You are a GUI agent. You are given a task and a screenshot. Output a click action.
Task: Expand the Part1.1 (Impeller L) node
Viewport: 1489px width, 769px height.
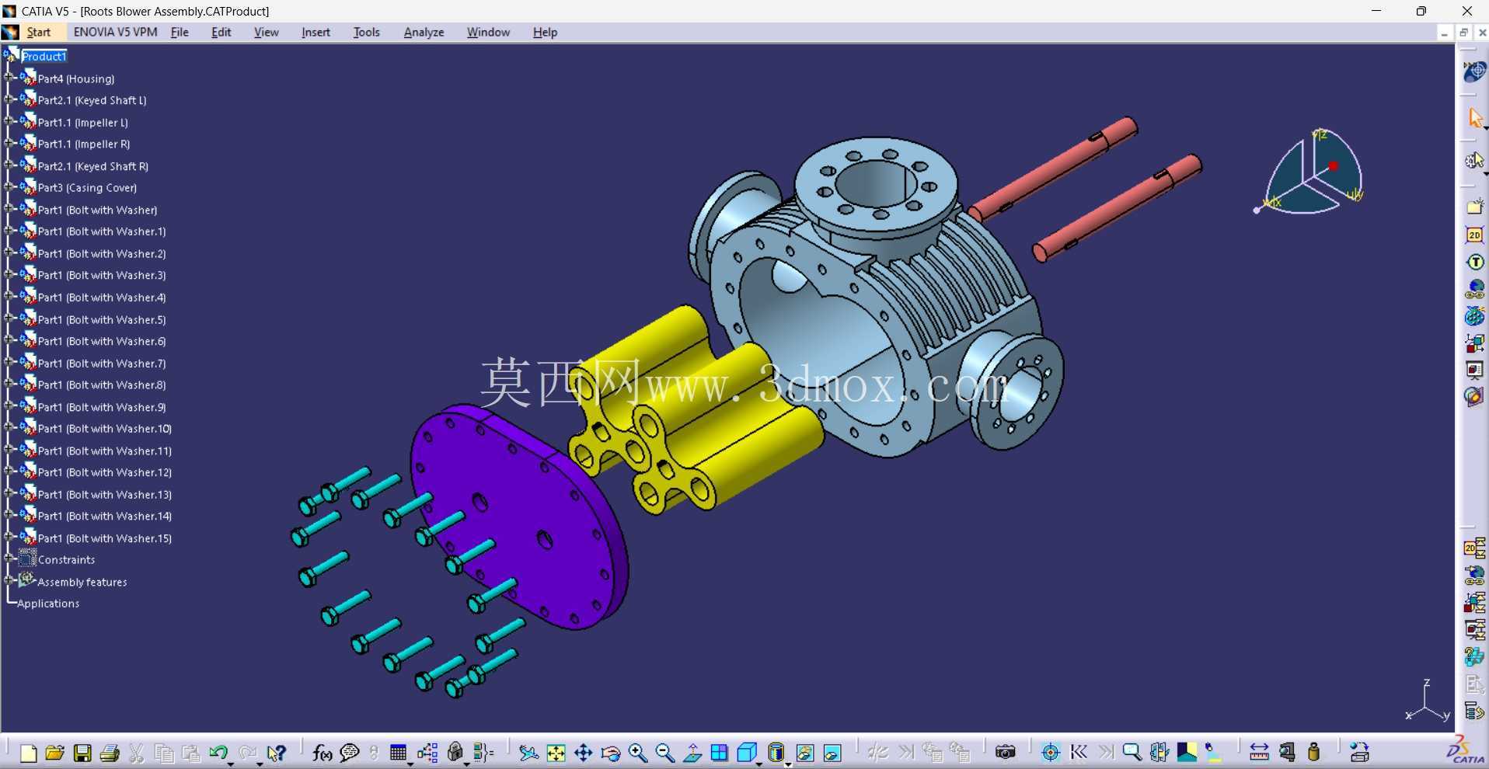pyautogui.click(x=9, y=121)
